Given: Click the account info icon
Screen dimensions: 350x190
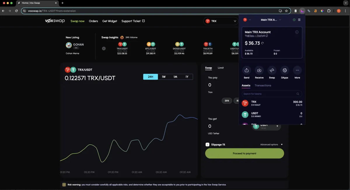Looking at the screenshot, I should click(297, 32).
